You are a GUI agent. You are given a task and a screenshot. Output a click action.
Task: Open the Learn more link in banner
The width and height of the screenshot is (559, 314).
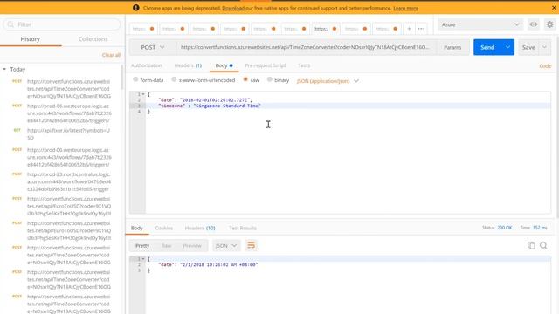(405, 8)
